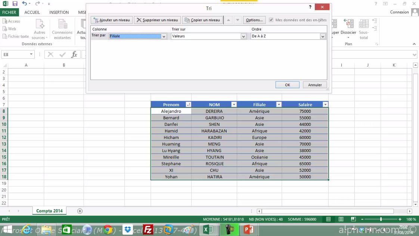Expand the Ordre 'De A à Z' dropdown
The width and height of the screenshot is (419, 236).
[x=323, y=37]
